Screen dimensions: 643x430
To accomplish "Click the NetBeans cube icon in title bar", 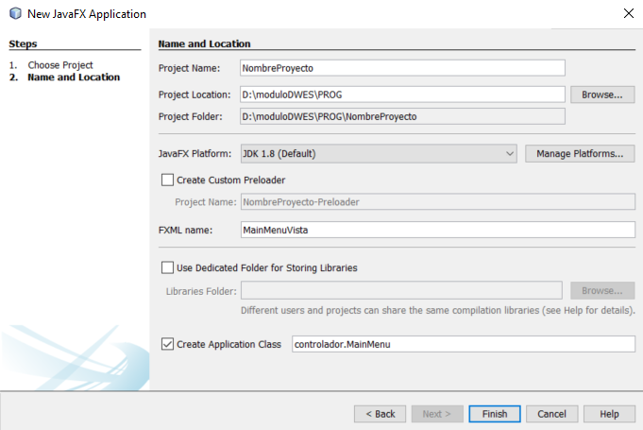I will 16,13.
